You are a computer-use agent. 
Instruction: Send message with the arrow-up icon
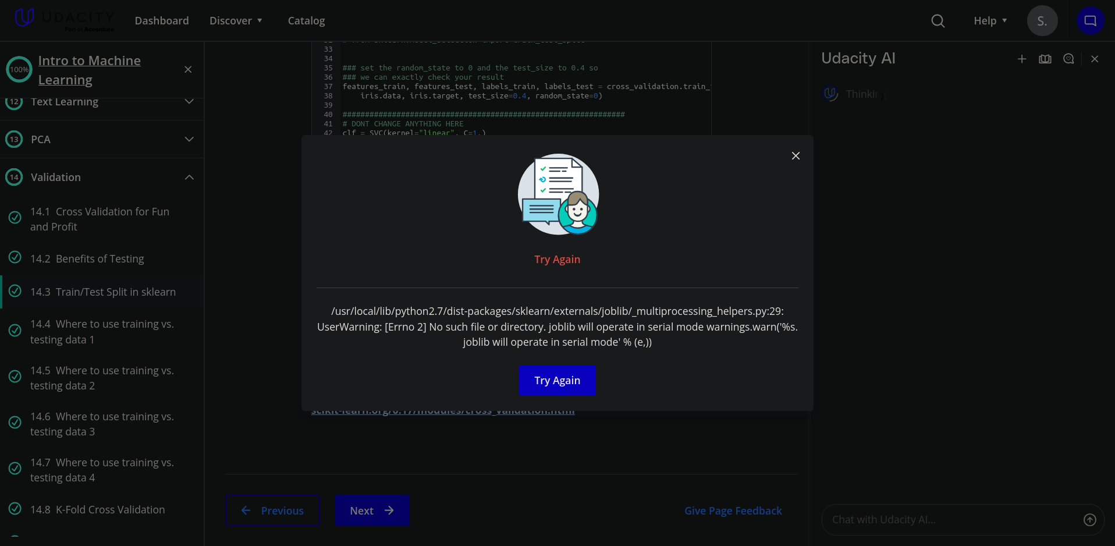[1089, 520]
